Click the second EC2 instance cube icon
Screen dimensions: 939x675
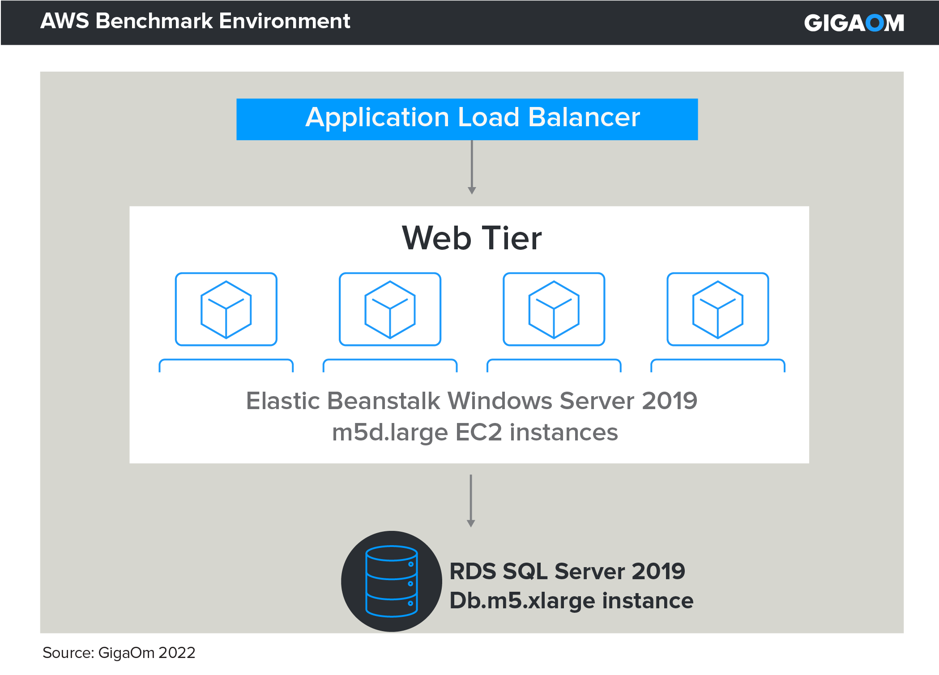click(x=390, y=309)
